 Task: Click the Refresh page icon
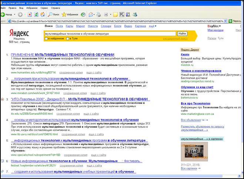(x=36, y=14)
